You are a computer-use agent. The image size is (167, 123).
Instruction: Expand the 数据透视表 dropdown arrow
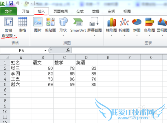click(15, 36)
